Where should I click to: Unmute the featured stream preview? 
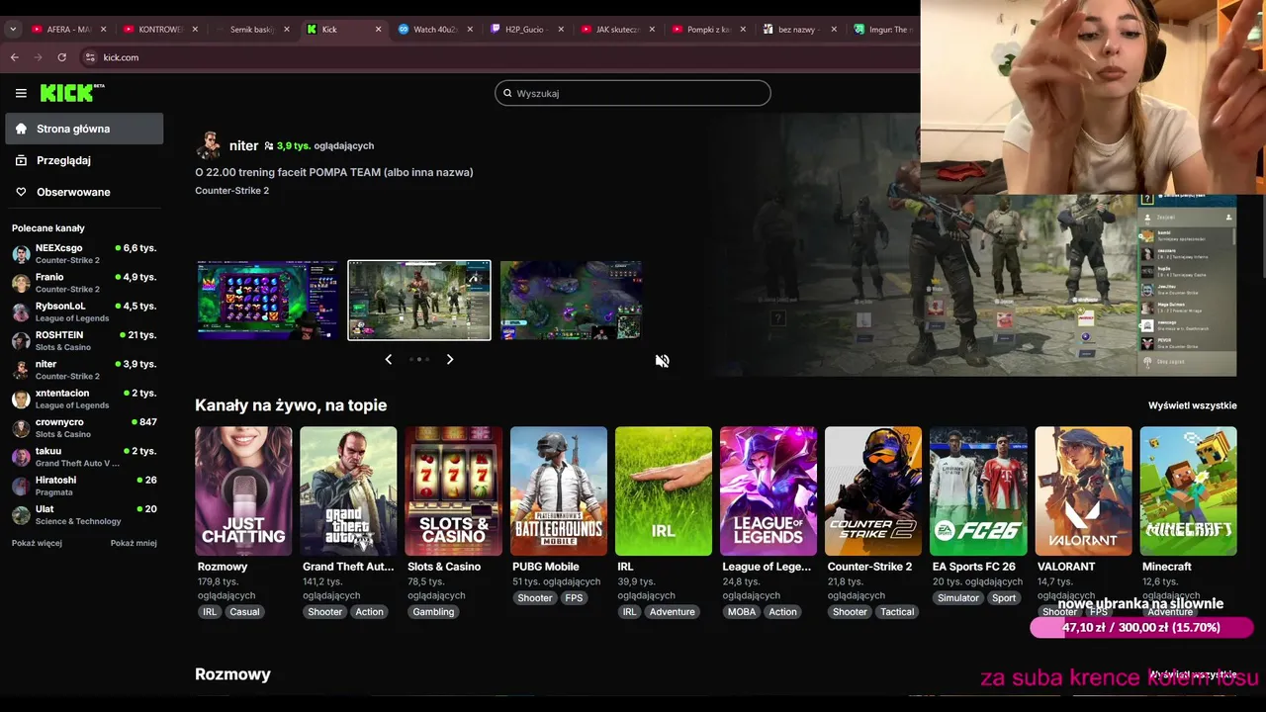click(x=662, y=361)
